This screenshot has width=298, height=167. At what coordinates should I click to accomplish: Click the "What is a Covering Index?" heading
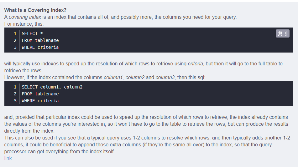coord(35,10)
